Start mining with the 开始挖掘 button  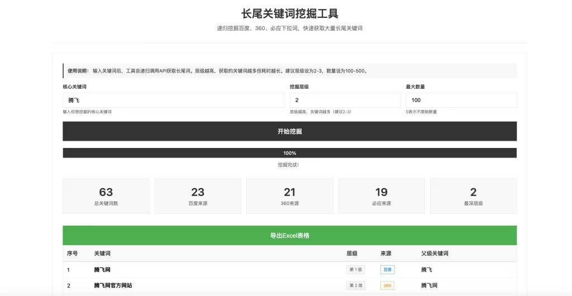pyautogui.click(x=290, y=131)
